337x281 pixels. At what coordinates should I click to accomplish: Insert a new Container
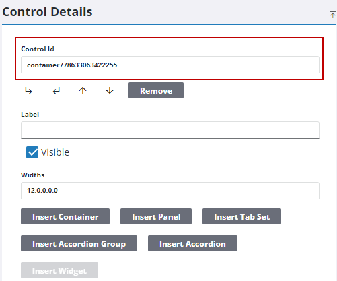coord(65,216)
